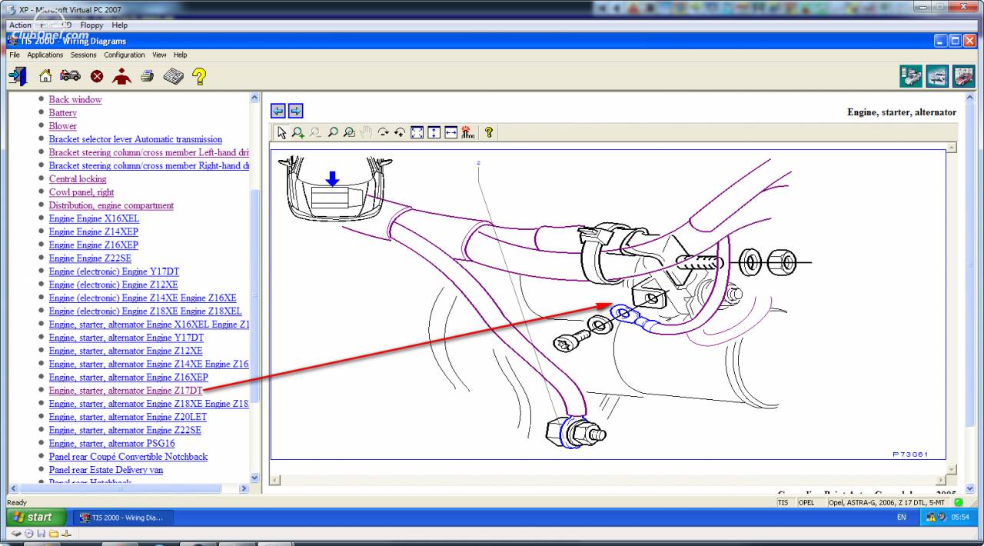
Task: Click the first car application icon at right
Action: click(x=912, y=76)
